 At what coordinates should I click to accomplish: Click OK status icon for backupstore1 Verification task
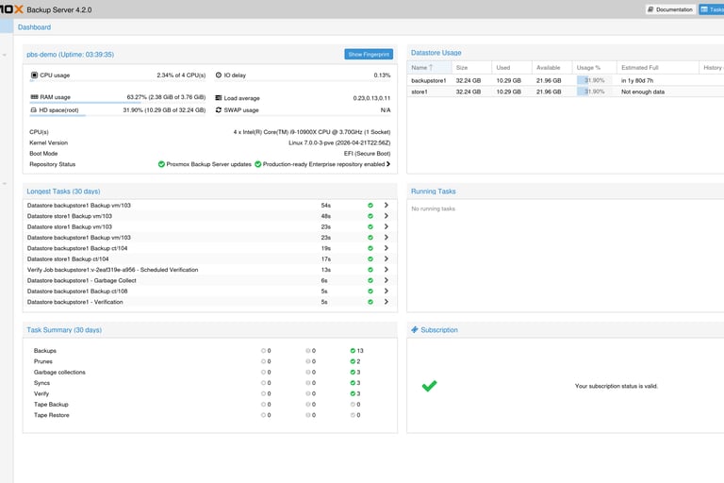[370, 302]
